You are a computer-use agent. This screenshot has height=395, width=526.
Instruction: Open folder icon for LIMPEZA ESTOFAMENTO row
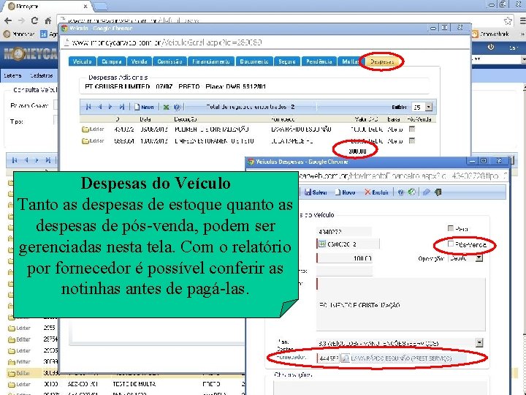click(85, 141)
